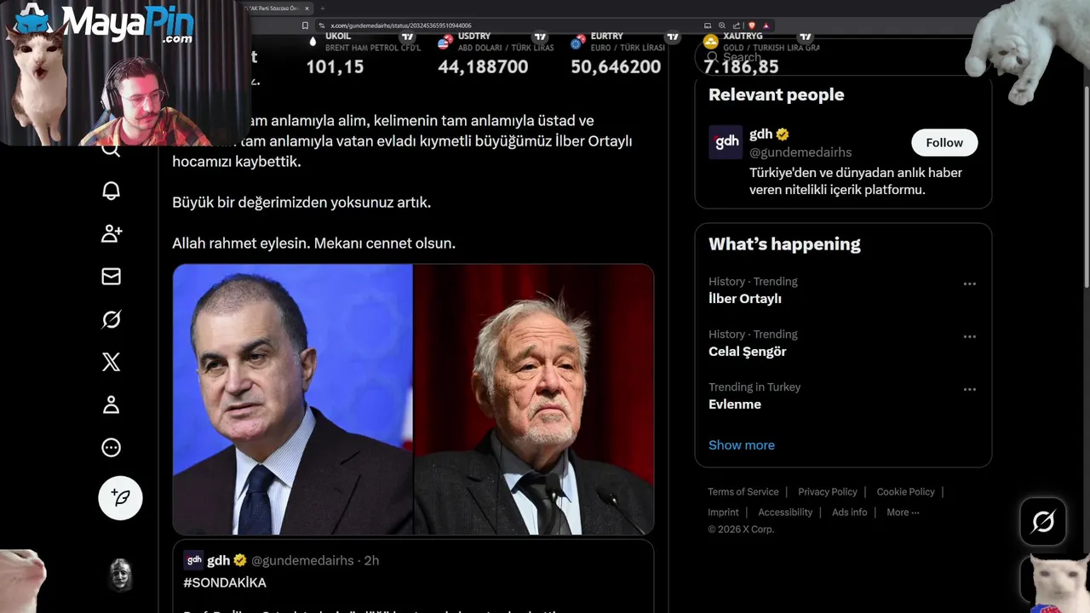This screenshot has width=1090, height=613.
Task: Open X Notifications from the sidebar
Action: pos(111,191)
